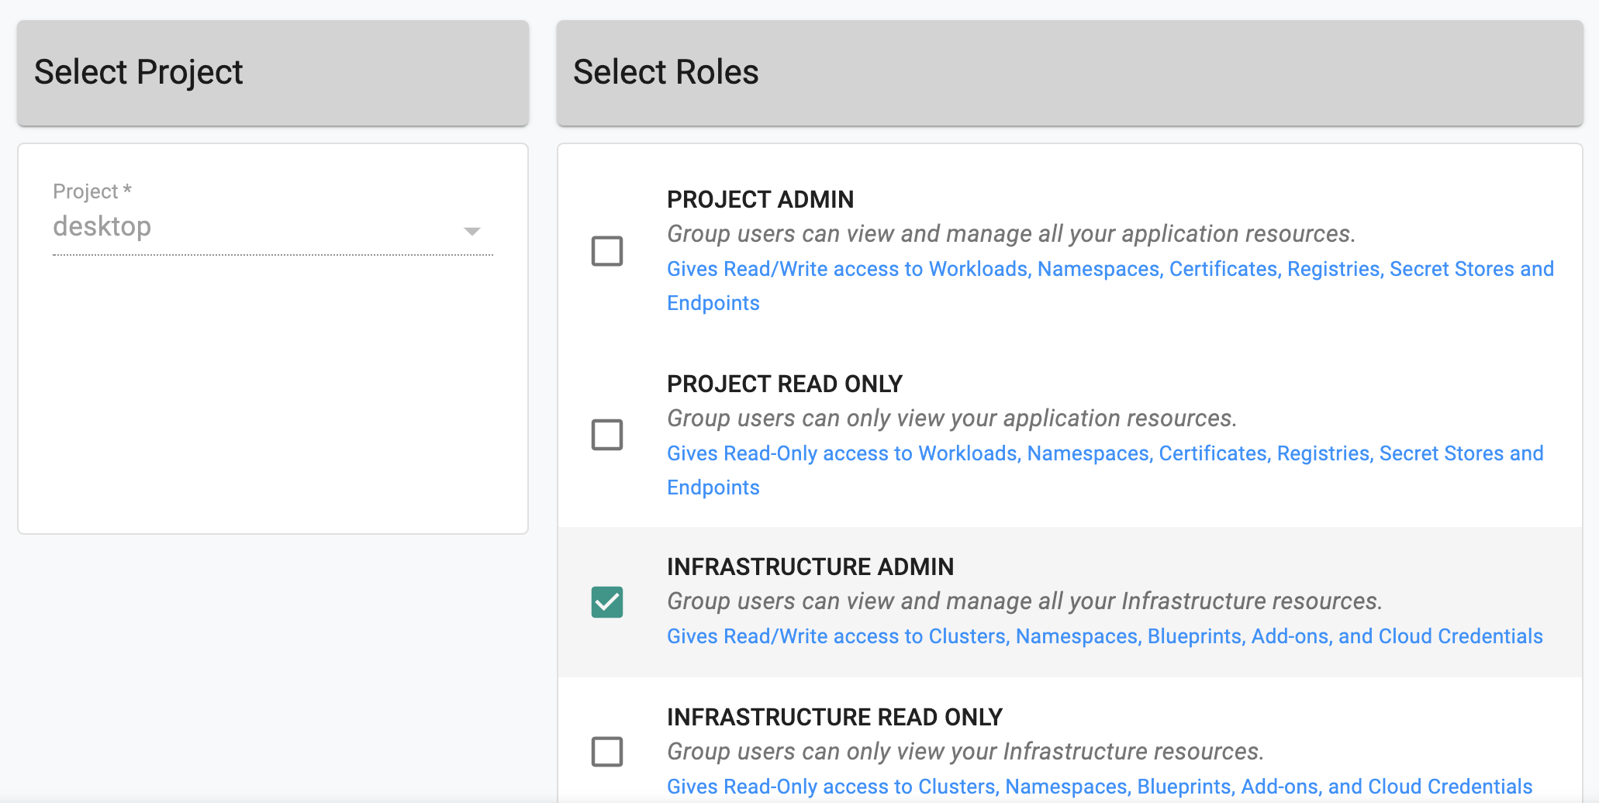Click the Project Read Only access description link
This screenshot has height=806, width=1599.
(1105, 470)
